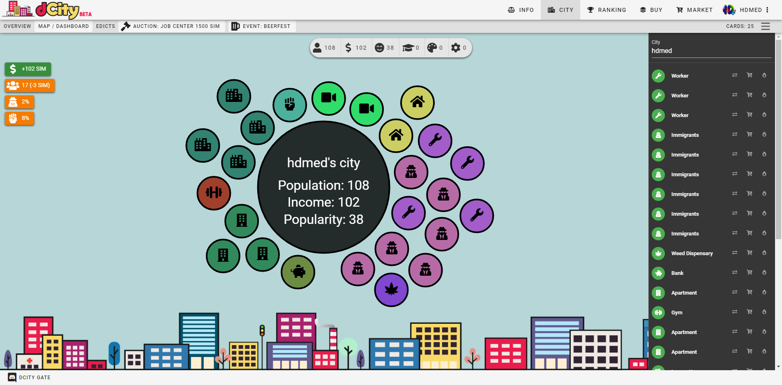Select the Weed Dispensary card in list

(x=692, y=254)
